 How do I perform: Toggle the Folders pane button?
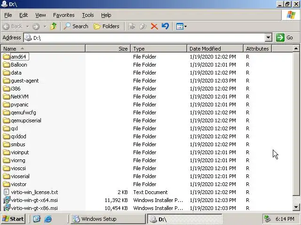(x=106, y=26)
